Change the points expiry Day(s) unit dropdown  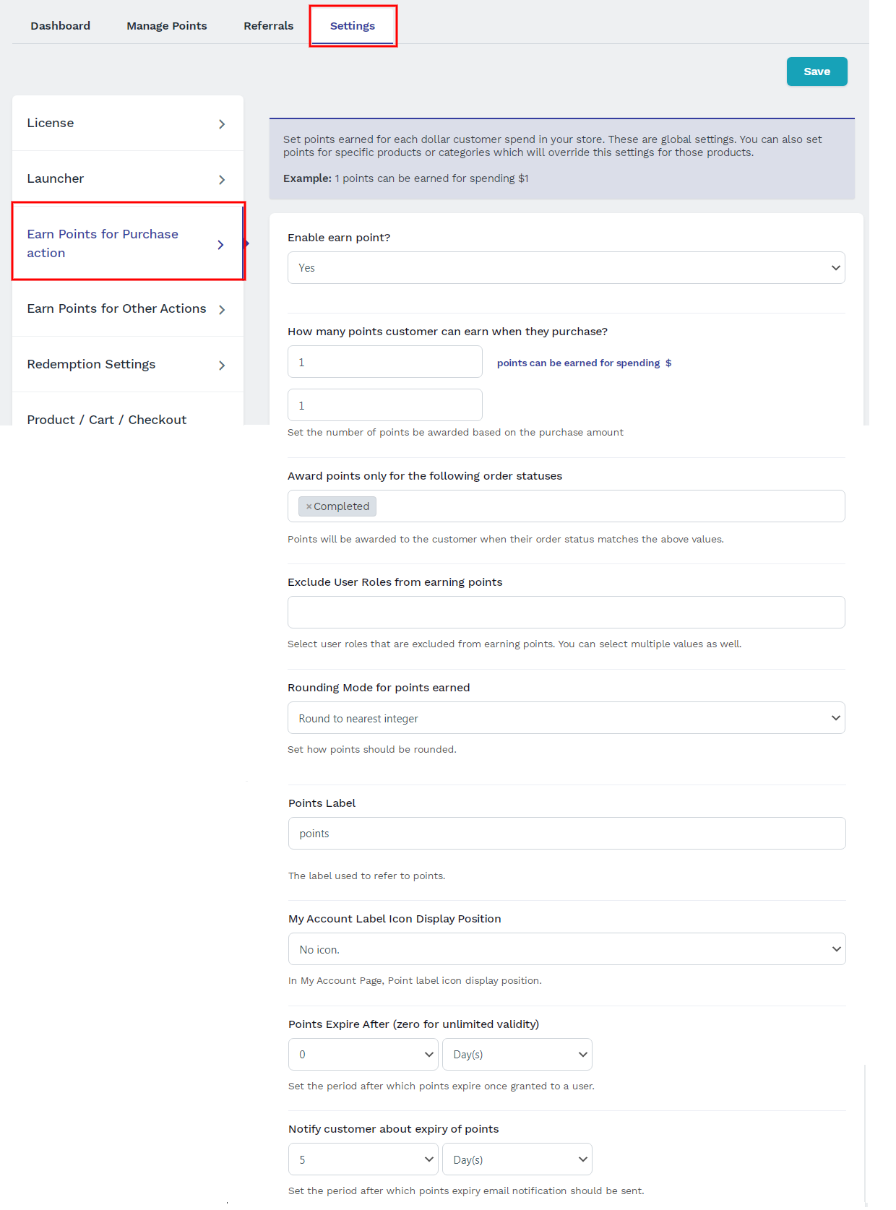(517, 1055)
